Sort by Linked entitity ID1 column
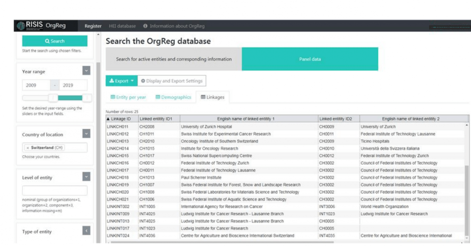This screenshot has height=246, width=471. click(x=159, y=119)
